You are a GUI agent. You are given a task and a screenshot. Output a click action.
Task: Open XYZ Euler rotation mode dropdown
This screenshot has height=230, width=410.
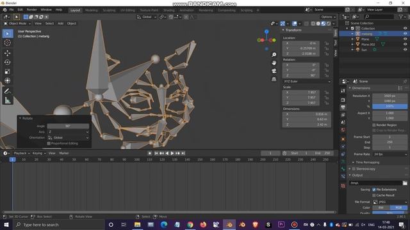(306, 81)
